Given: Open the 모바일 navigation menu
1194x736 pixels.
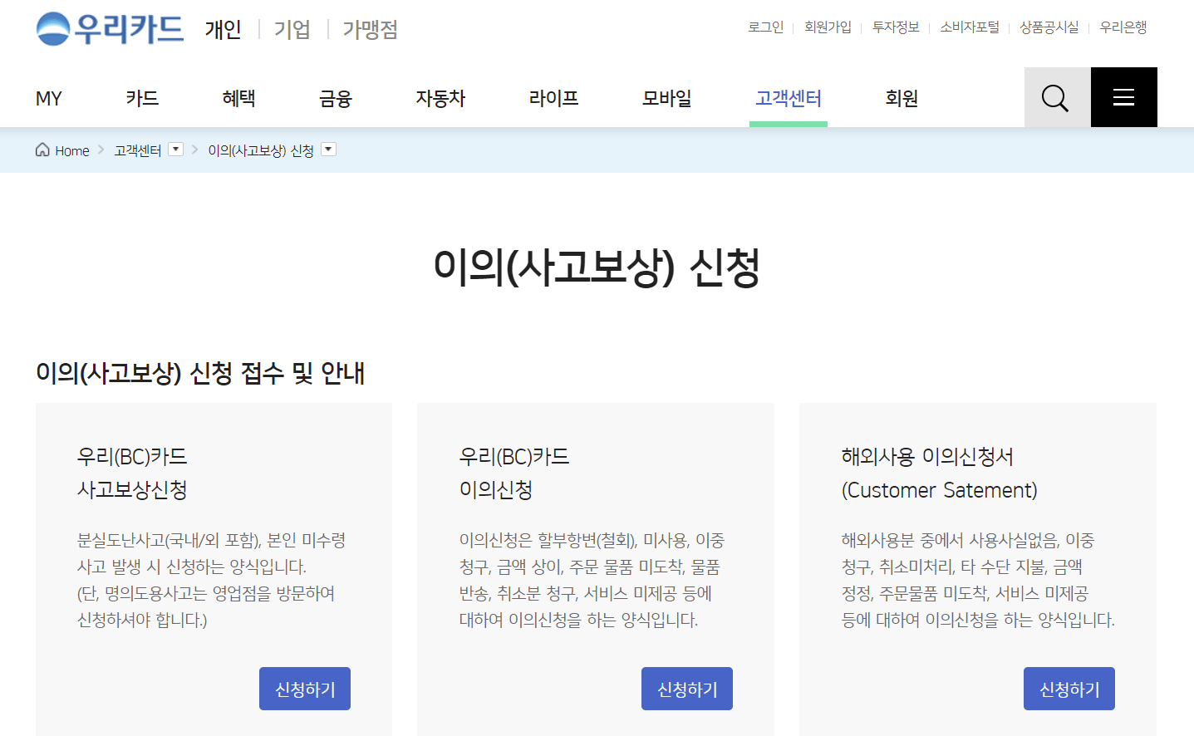Looking at the screenshot, I should pyautogui.click(x=666, y=97).
